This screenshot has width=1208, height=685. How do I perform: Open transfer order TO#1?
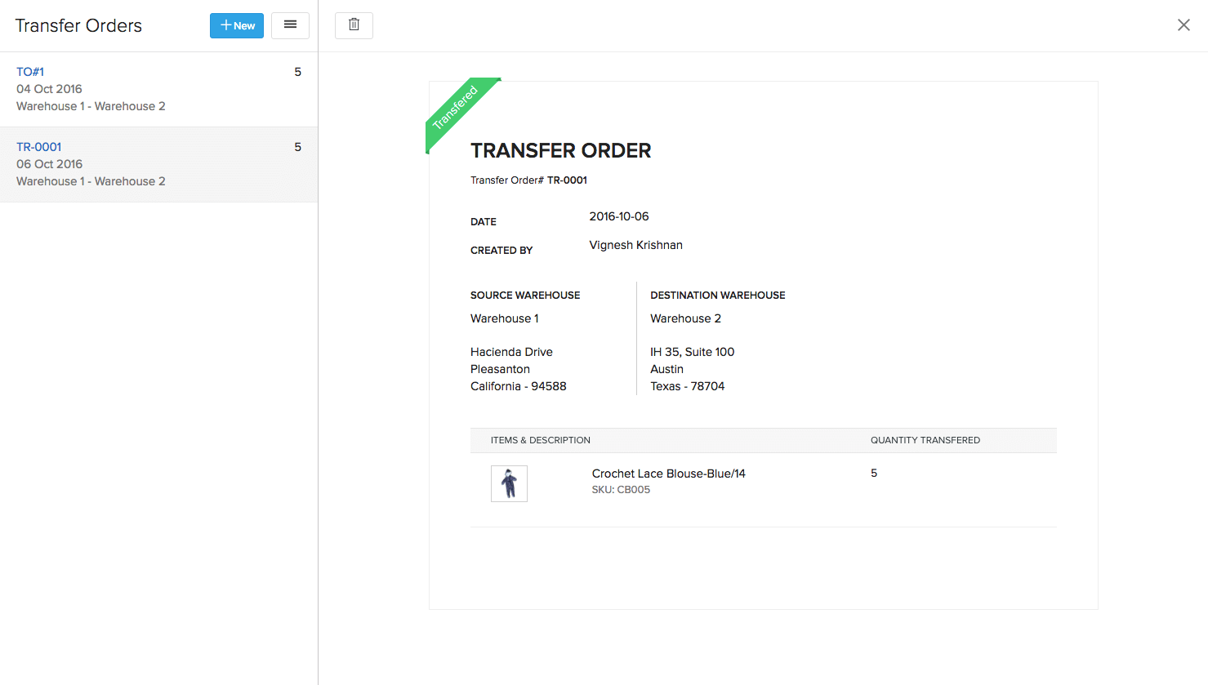tap(30, 72)
